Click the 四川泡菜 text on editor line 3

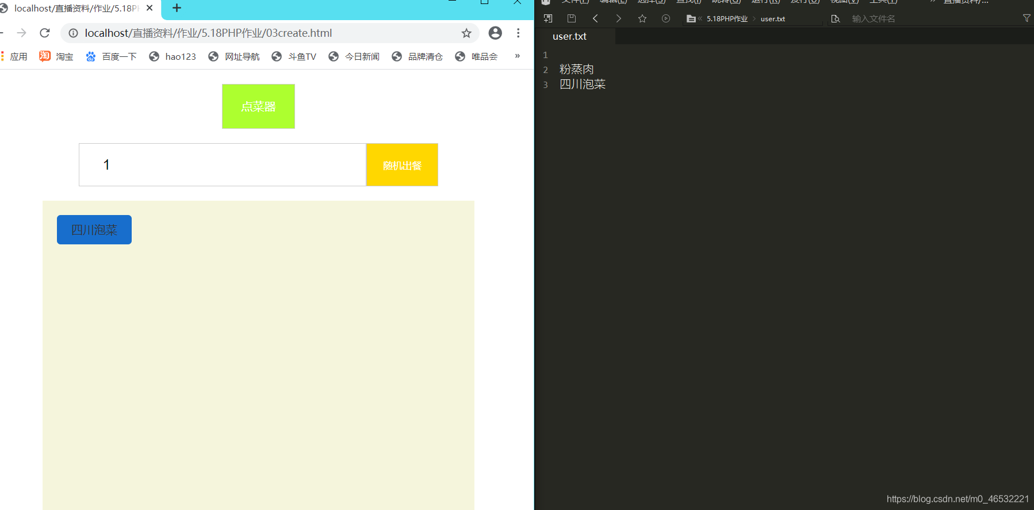tap(583, 85)
